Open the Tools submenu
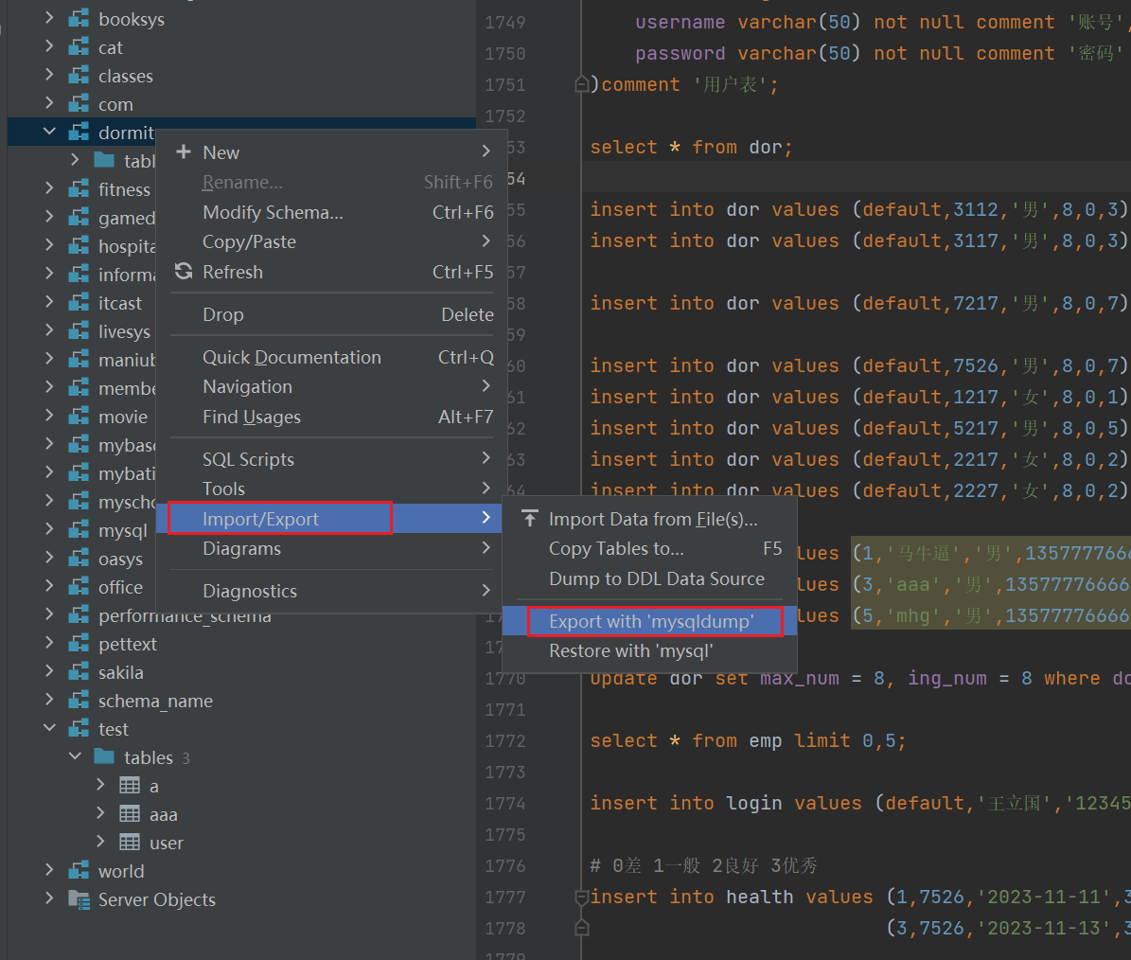The height and width of the screenshot is (960, 1131). pos(332,489)
